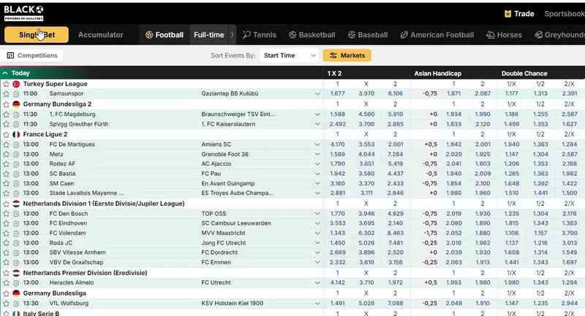Screen dimensions: 585x316
Task: Mark VfL Wolfsburg match as favorite
Action: [6, 303]
